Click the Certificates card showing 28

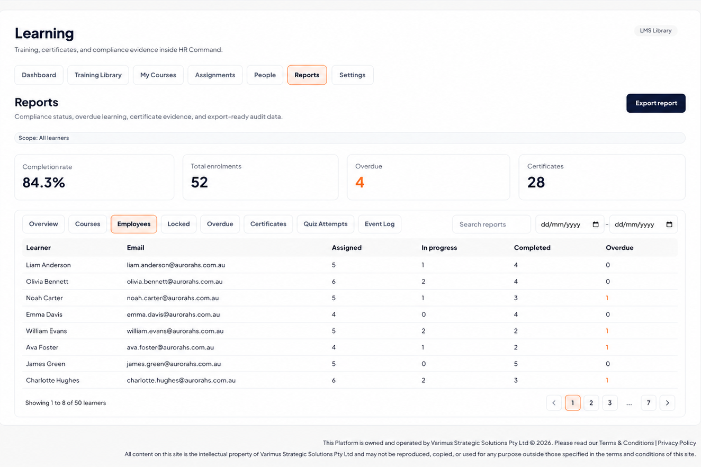(x=602, y=177)
